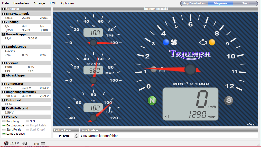Click the 97 % Motor Last value

8,105
